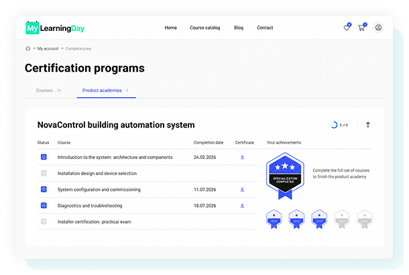409x275 pixels.
Task: Click the Certificate column header
Action: tap(245, 142)
